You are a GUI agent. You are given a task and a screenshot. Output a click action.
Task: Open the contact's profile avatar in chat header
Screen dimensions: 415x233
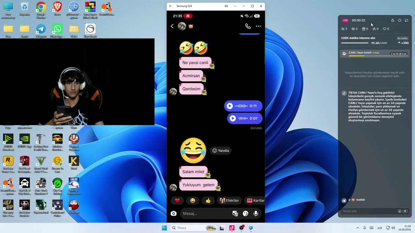click(x=182, y=26)
